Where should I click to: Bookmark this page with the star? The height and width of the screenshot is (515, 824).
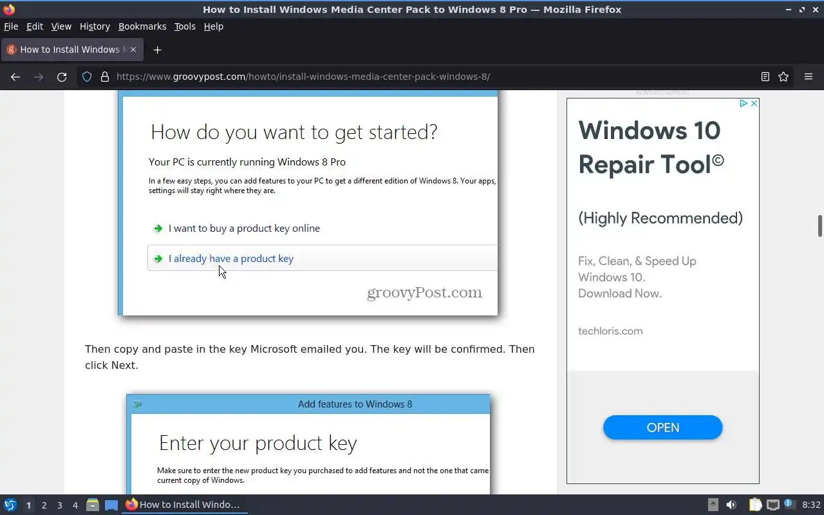(783, 77)
